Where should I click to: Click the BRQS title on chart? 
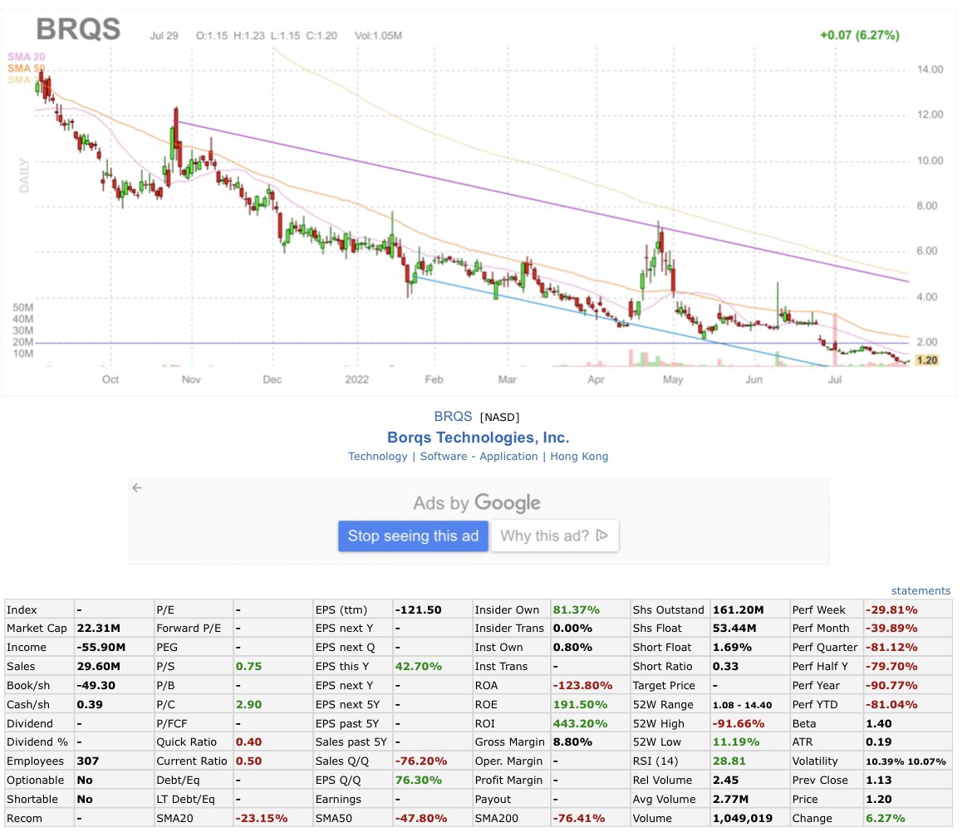pos(78,29)
